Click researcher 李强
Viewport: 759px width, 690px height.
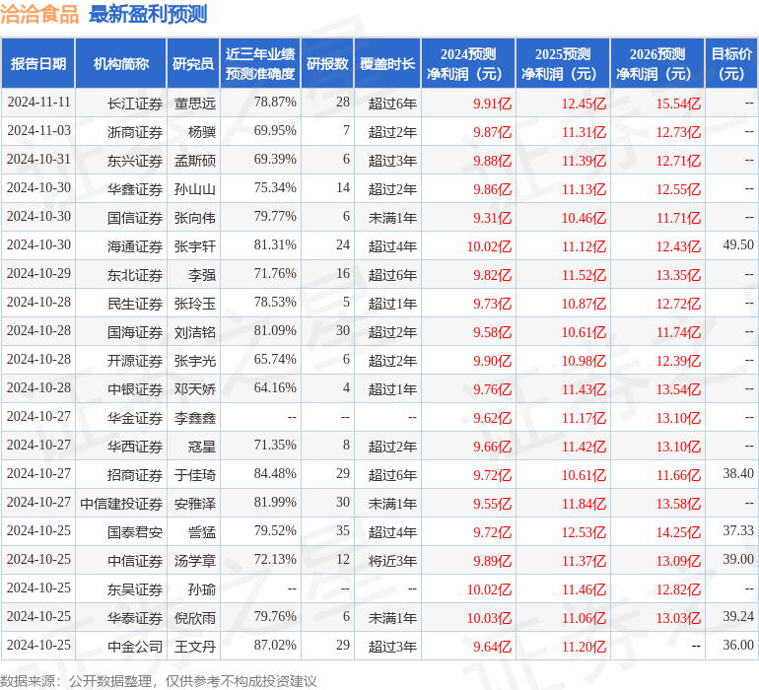(x=202, y=275)
